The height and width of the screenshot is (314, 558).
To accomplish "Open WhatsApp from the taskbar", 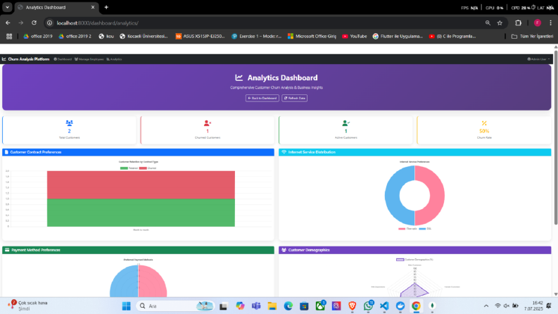I will [368, 306].
